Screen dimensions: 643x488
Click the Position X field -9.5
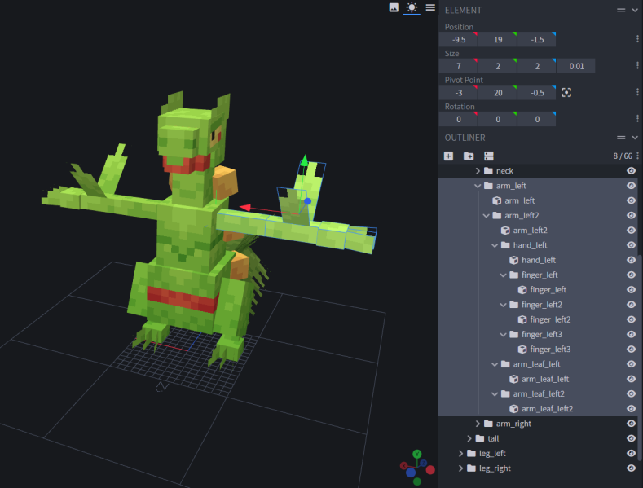(458, 39)
